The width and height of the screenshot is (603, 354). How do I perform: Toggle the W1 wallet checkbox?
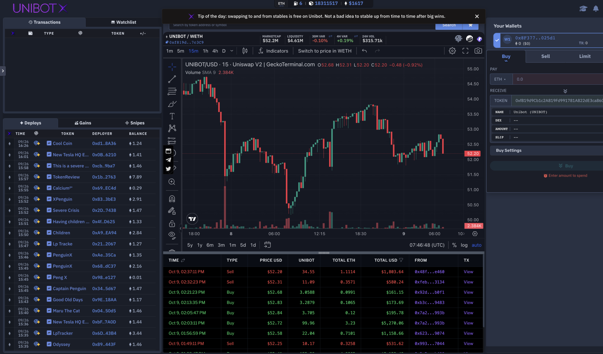click(x=497, y=40)
